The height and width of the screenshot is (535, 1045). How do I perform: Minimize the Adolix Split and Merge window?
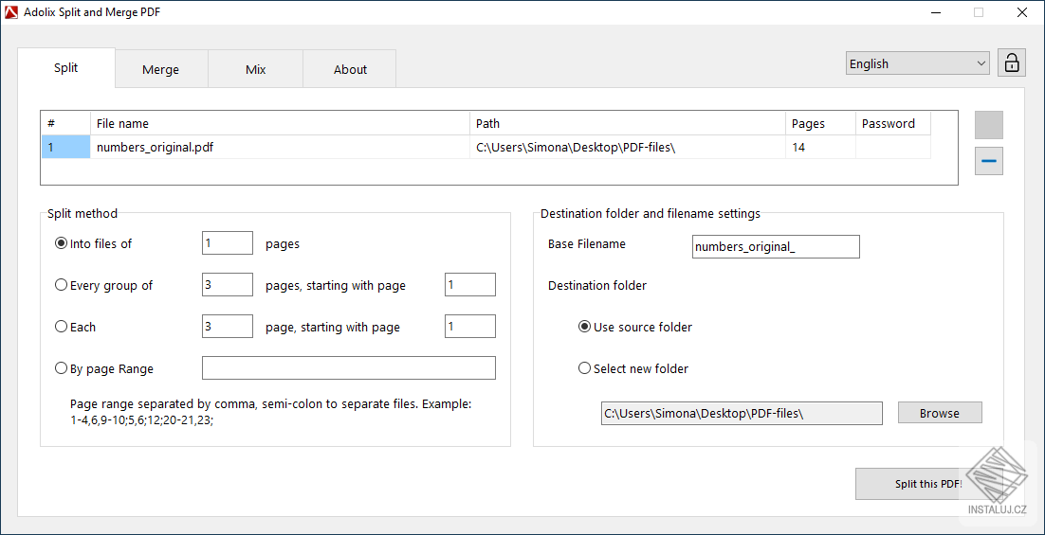(x=937, y=12)
